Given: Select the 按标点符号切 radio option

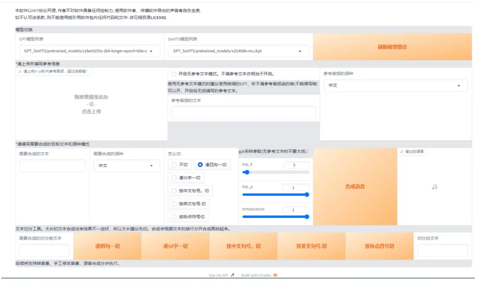Looking at the screenshot, I should point(174,217).
